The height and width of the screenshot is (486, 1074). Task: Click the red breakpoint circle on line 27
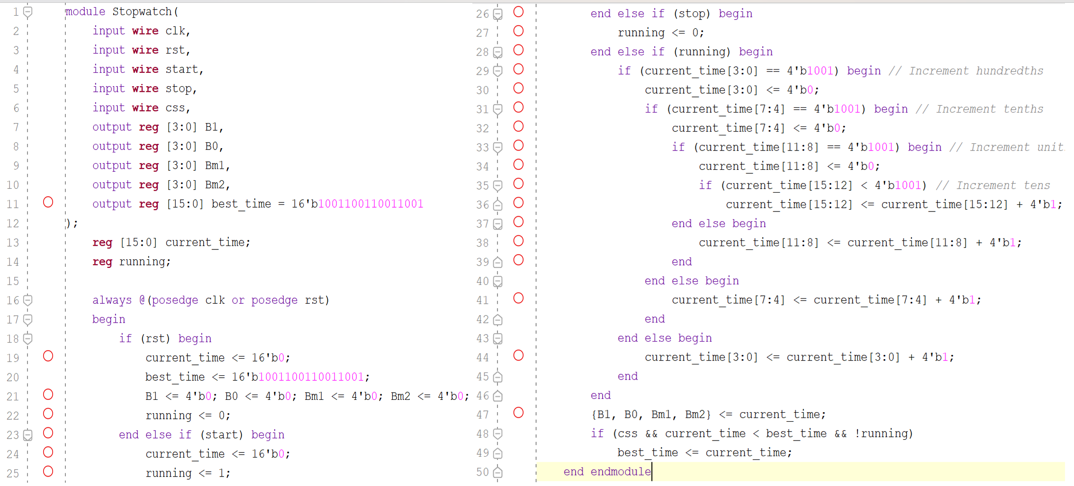pyautogui.click(x=519, y=31)
